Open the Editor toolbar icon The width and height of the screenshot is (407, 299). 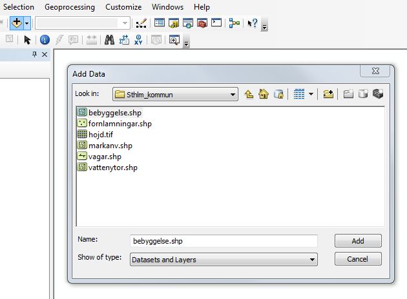(141, 23)
